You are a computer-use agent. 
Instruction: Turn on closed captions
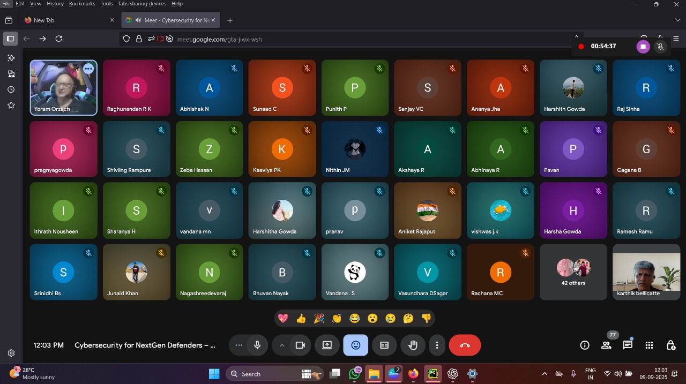pos(384,345)
